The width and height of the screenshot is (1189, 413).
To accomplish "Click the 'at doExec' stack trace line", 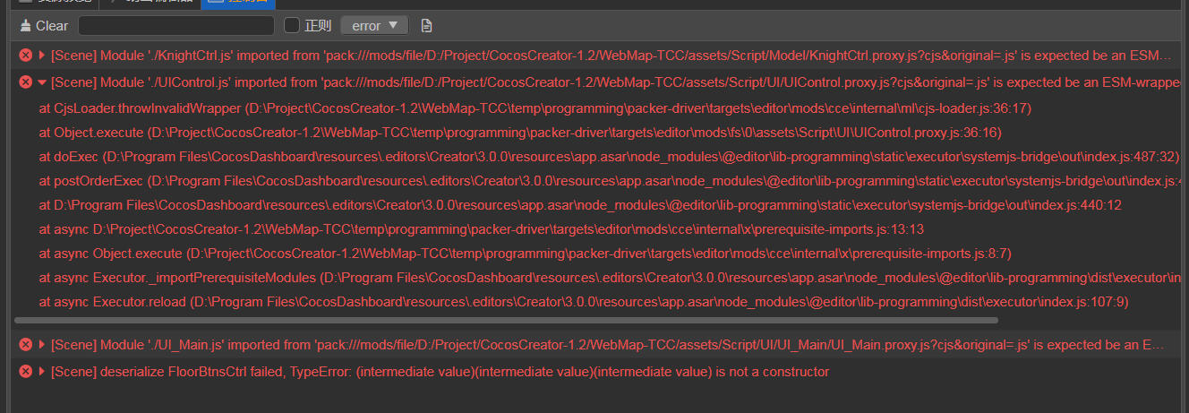I will (609, 157).
